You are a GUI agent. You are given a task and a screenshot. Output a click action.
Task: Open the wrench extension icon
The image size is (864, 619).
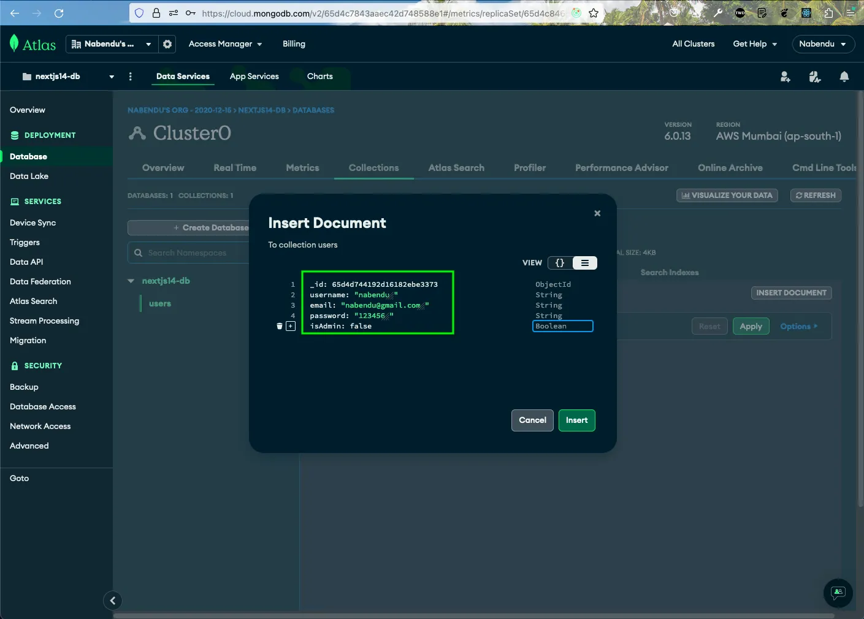coord(718,13)
